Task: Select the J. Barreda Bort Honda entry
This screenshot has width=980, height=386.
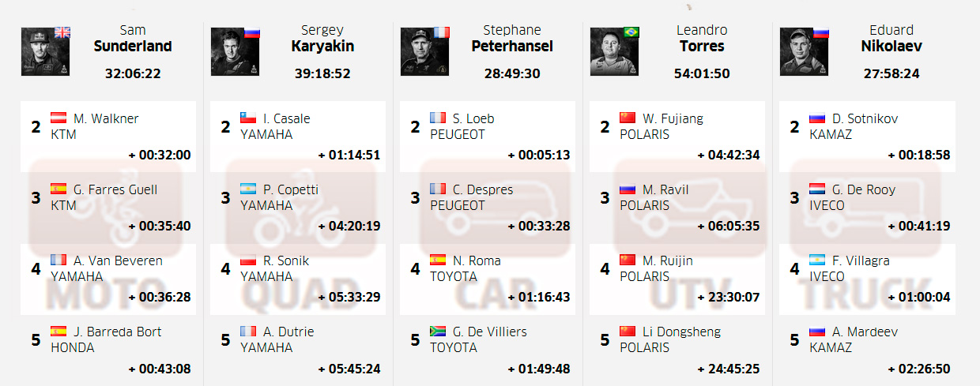Action: coord(108,350)
